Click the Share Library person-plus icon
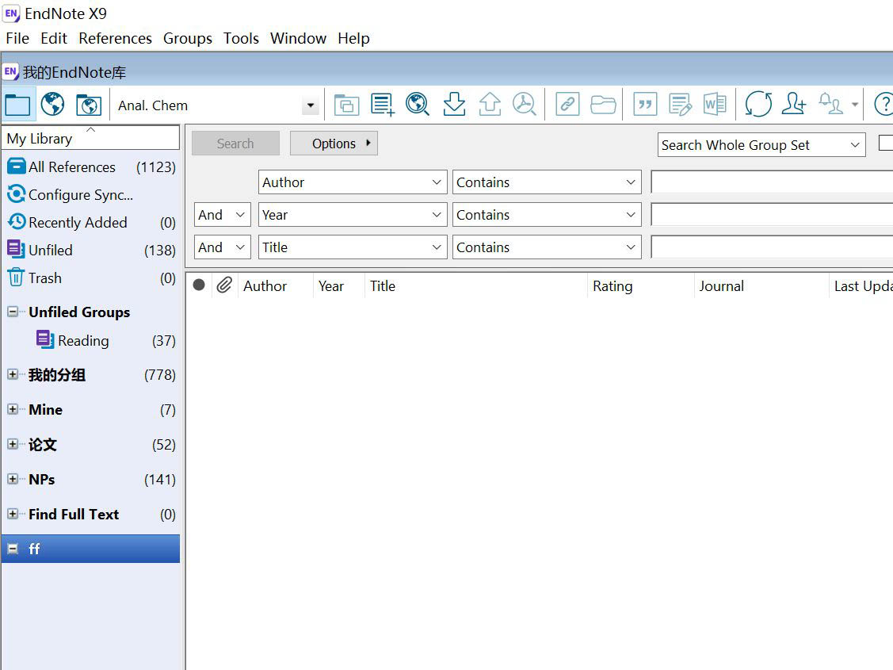This screenshot has height=670, width=893. pyautogui.click(x=793, y=105)
